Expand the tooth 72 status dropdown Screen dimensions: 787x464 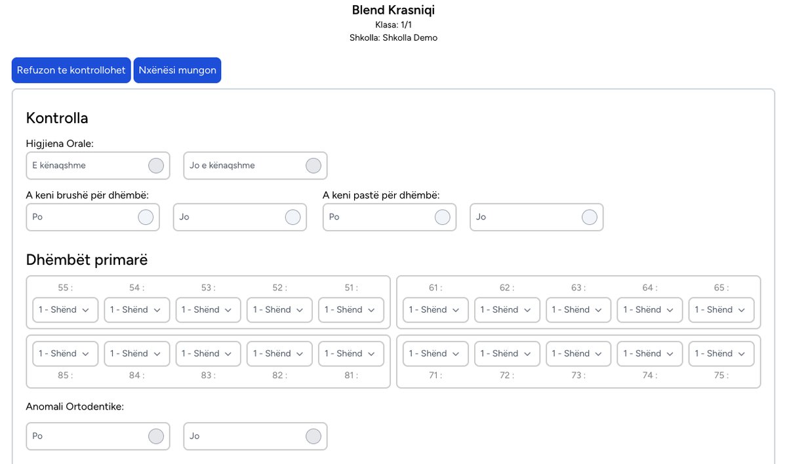point(508,354)
